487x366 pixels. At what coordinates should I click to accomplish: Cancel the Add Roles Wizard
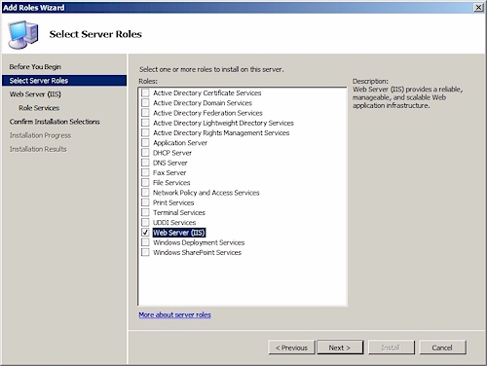coord(442,348)
